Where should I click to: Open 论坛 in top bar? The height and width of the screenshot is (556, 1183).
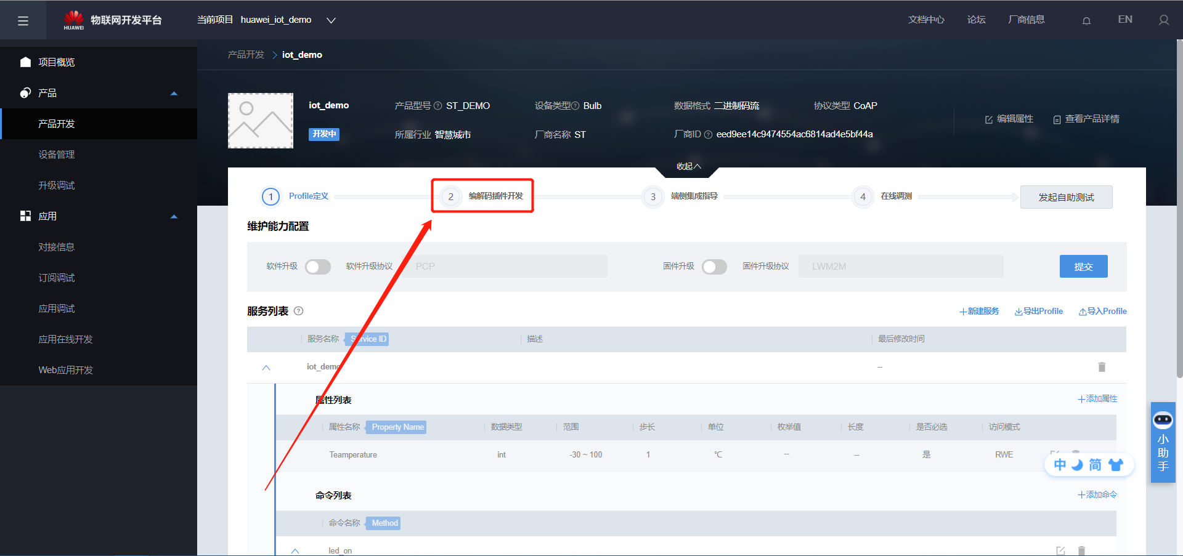coord(976,20)
